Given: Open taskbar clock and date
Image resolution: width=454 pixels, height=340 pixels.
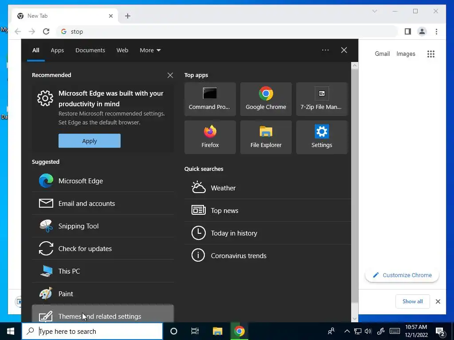Looking at the screenshot, I should point(416,331).
